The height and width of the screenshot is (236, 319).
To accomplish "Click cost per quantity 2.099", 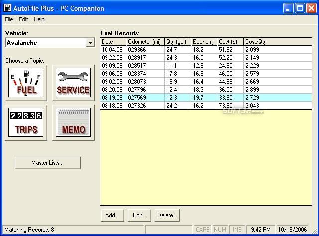I will (x=252, y=50).
